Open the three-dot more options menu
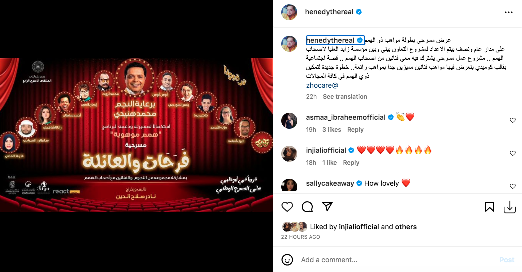Viewport: 522px width, 272px height. (508, 12)
